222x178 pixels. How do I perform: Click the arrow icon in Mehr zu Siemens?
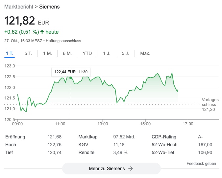131,169
